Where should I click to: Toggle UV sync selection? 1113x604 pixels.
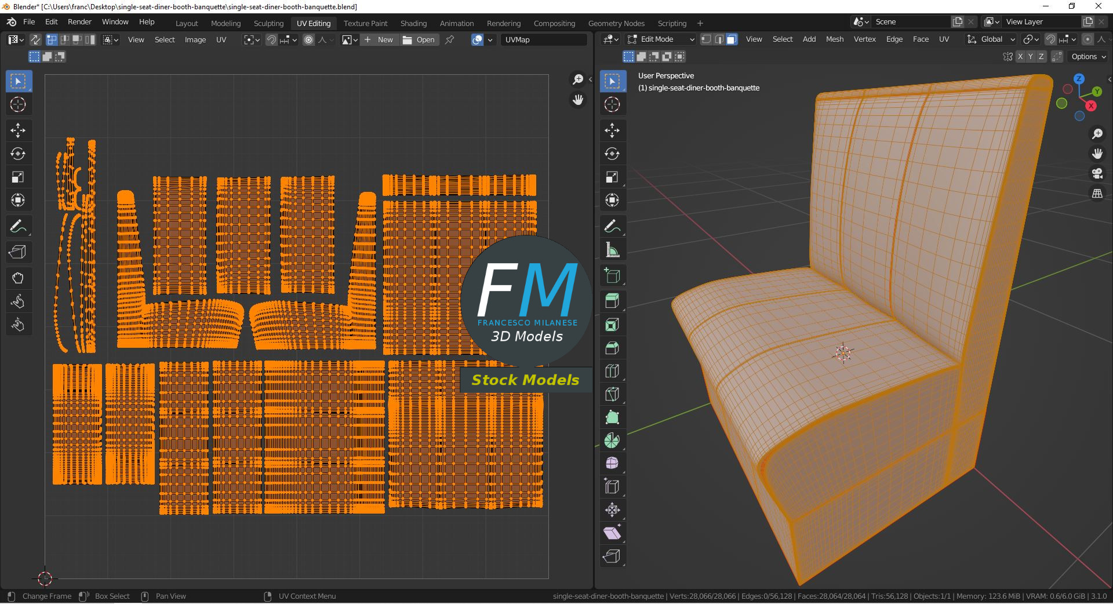[35, 39]
